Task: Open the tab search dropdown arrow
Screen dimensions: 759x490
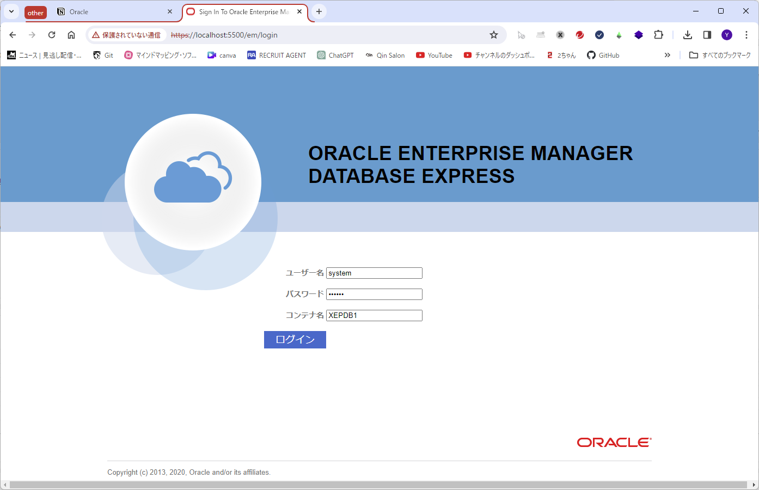Action: point(11,11)
